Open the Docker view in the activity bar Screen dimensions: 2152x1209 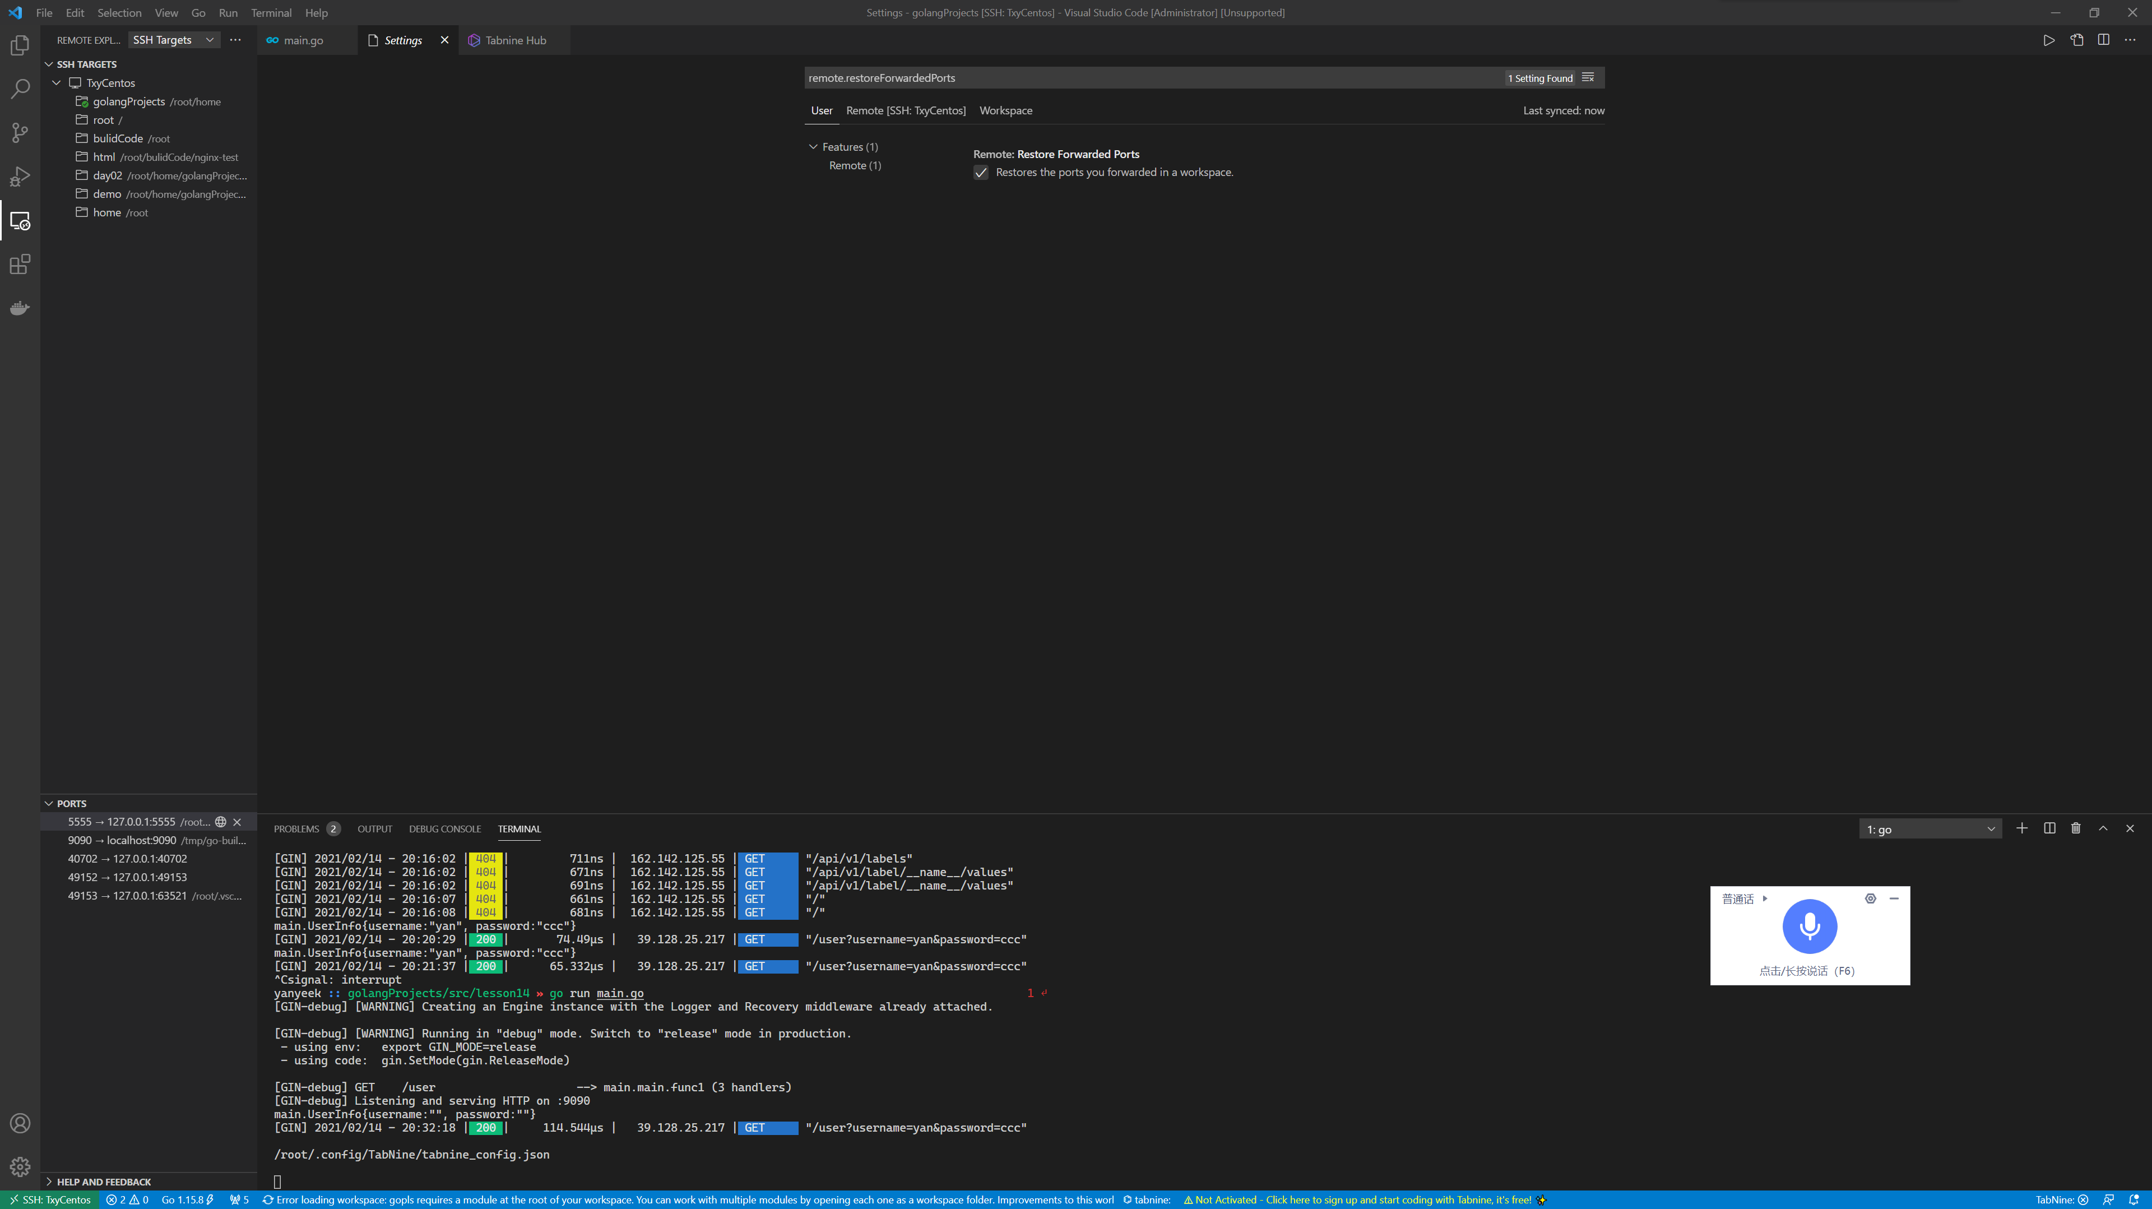point(20,308)
